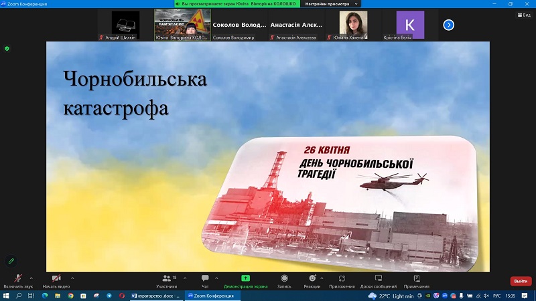536x301 pixels.
Task: Expand video options arrow next to camera
Action: click(72, 278)
